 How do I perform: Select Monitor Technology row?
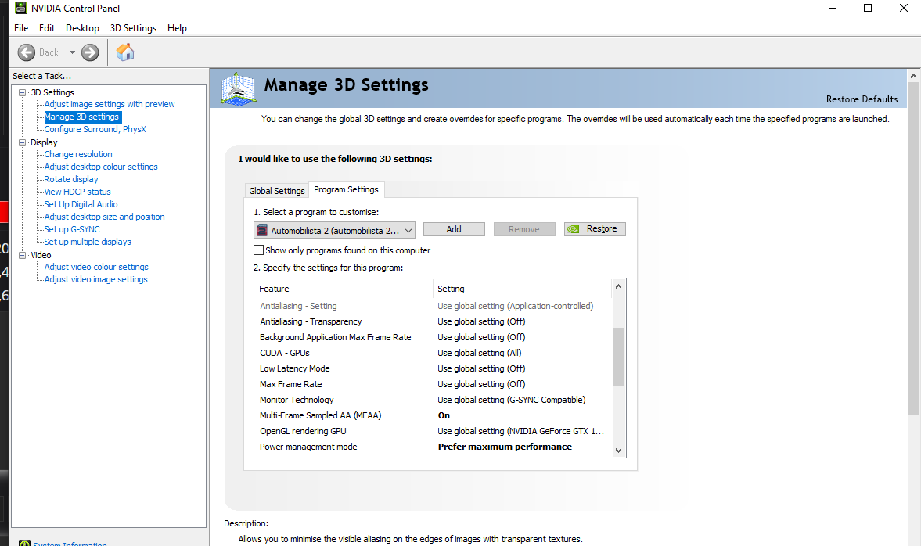pos(434,400)
